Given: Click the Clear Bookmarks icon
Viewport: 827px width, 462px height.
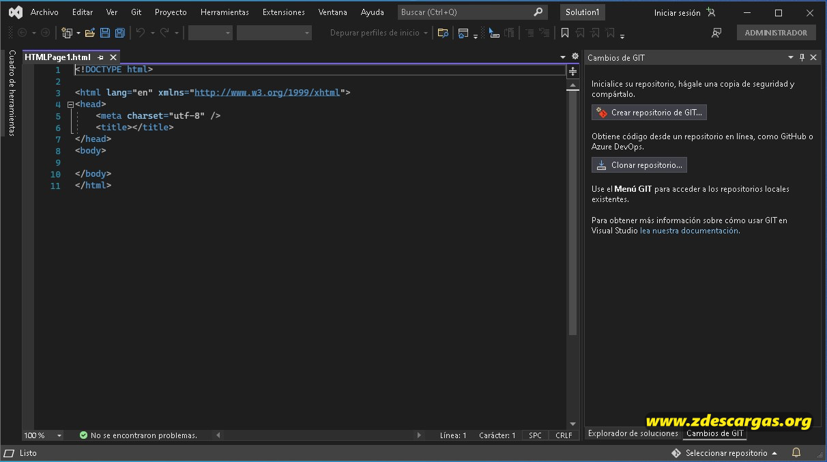Looking at the screenshot, I should tap(610, 33).
